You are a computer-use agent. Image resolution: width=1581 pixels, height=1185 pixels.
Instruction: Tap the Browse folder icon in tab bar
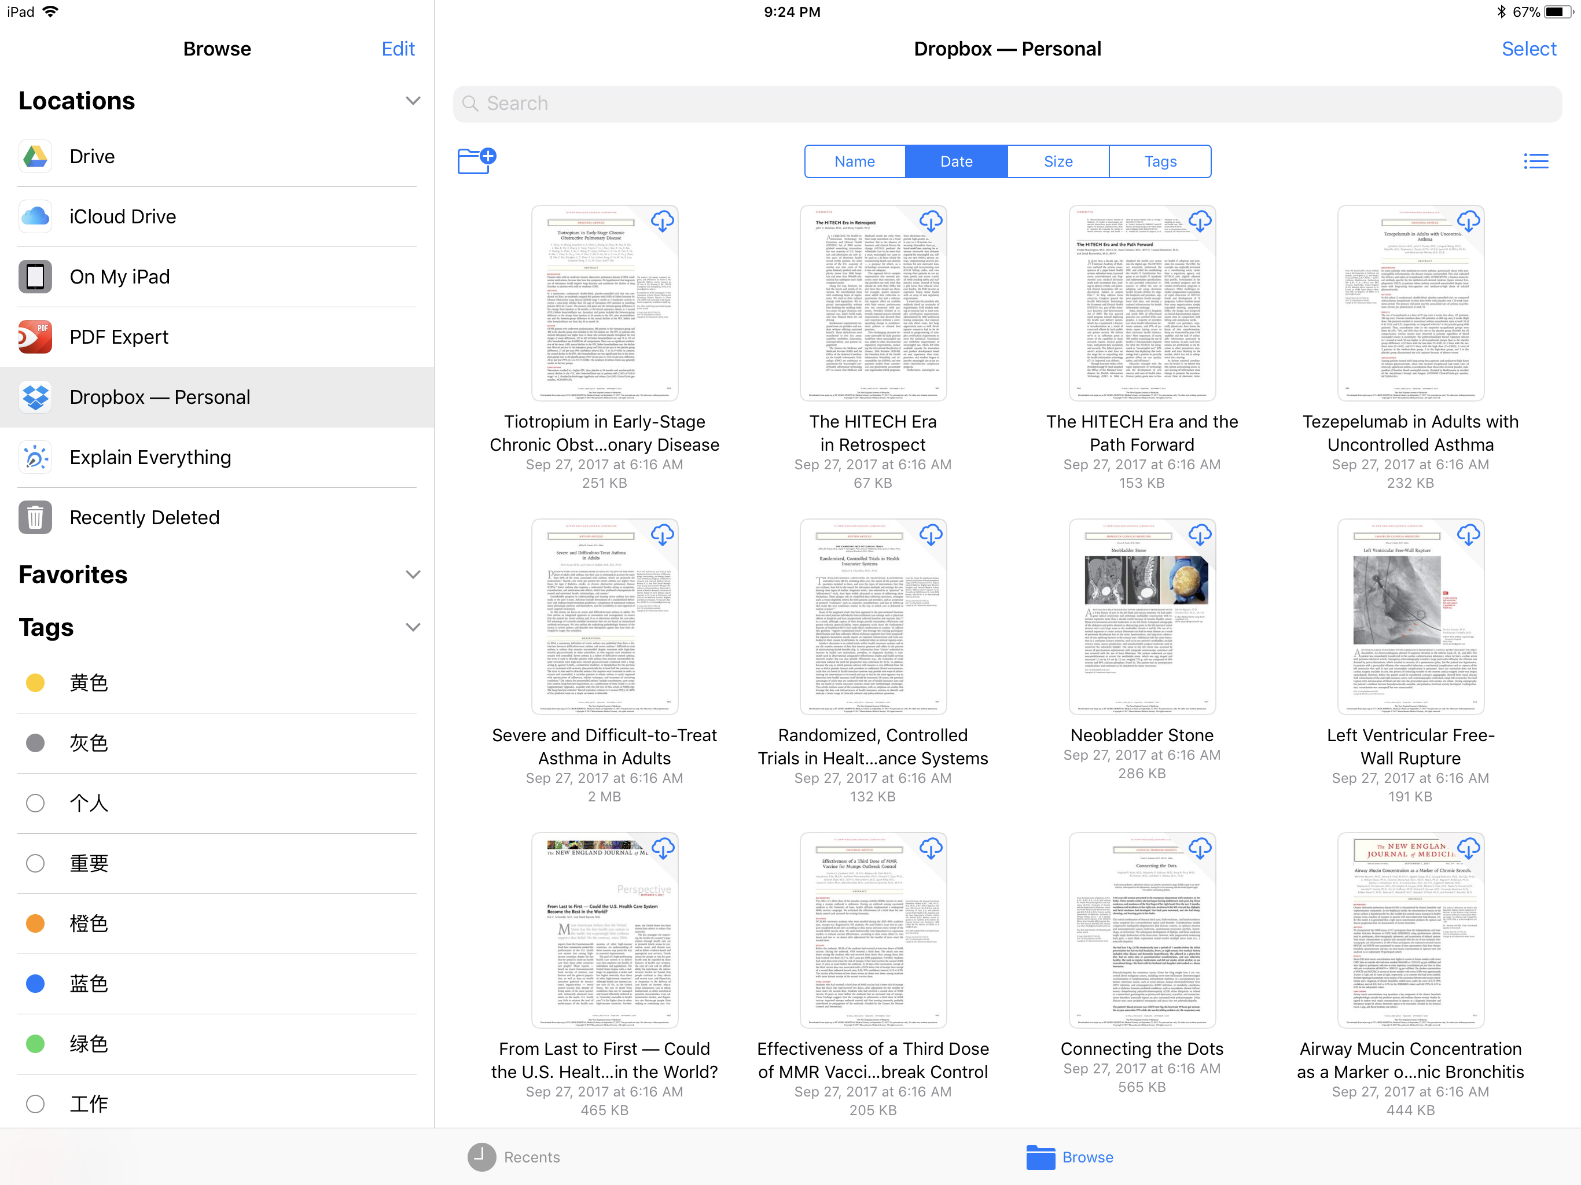click(x=1040, y=1157)
